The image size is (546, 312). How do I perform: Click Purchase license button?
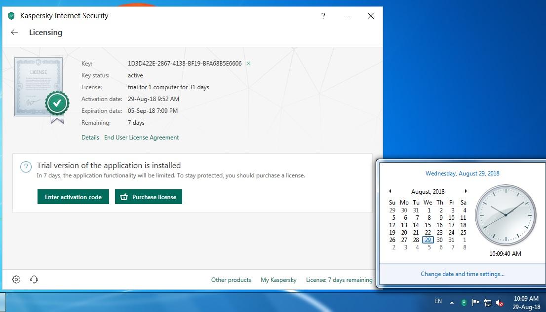(x=148, y=197)
